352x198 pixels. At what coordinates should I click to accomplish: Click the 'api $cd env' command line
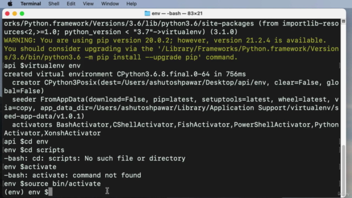point(26,141)
